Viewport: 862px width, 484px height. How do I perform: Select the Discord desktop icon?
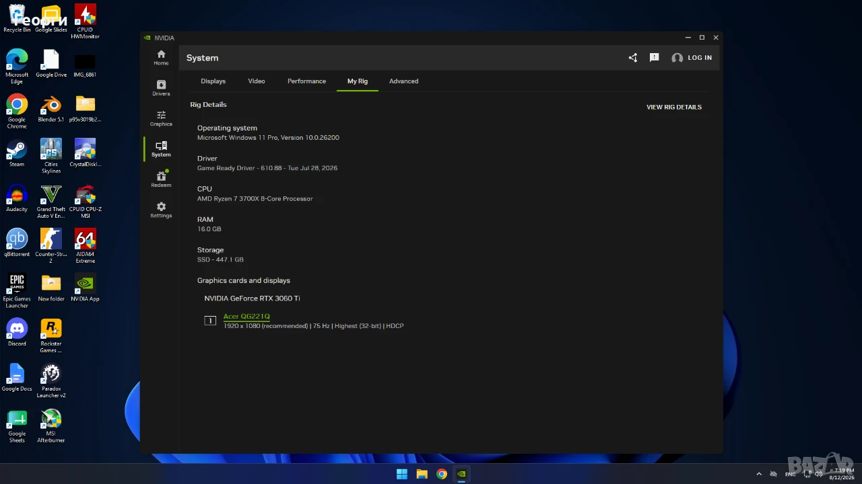click(x=17, y=333)
